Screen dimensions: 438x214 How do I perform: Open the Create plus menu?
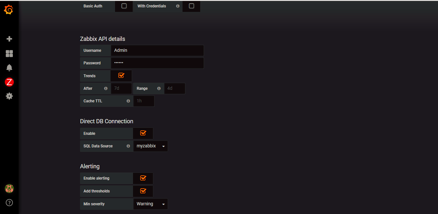click(9, 39)
